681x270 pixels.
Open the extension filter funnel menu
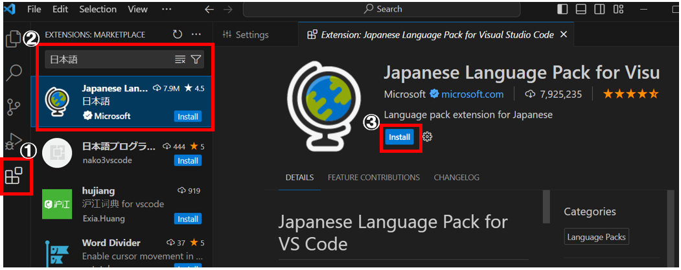click(x=196, y=60)
